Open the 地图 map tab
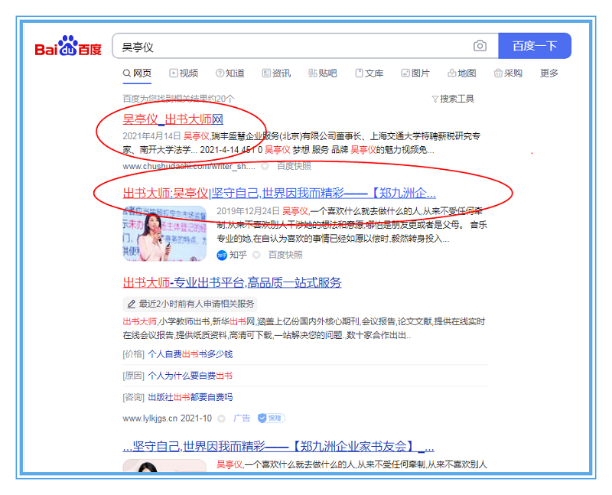This screenshot has height=495, width=612. [462, 73]
